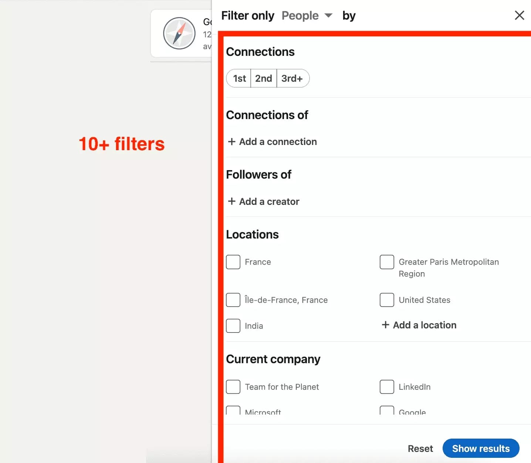Click the plus icon beside Add a location
This screenshot has height=463, width=531.
(386, 325)
